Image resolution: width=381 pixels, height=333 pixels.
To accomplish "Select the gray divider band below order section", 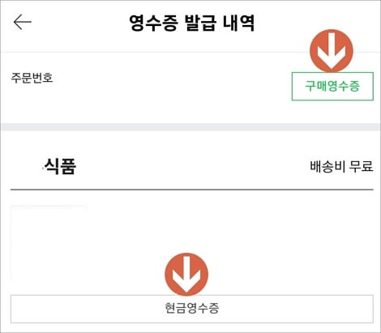I will [190, 127].
